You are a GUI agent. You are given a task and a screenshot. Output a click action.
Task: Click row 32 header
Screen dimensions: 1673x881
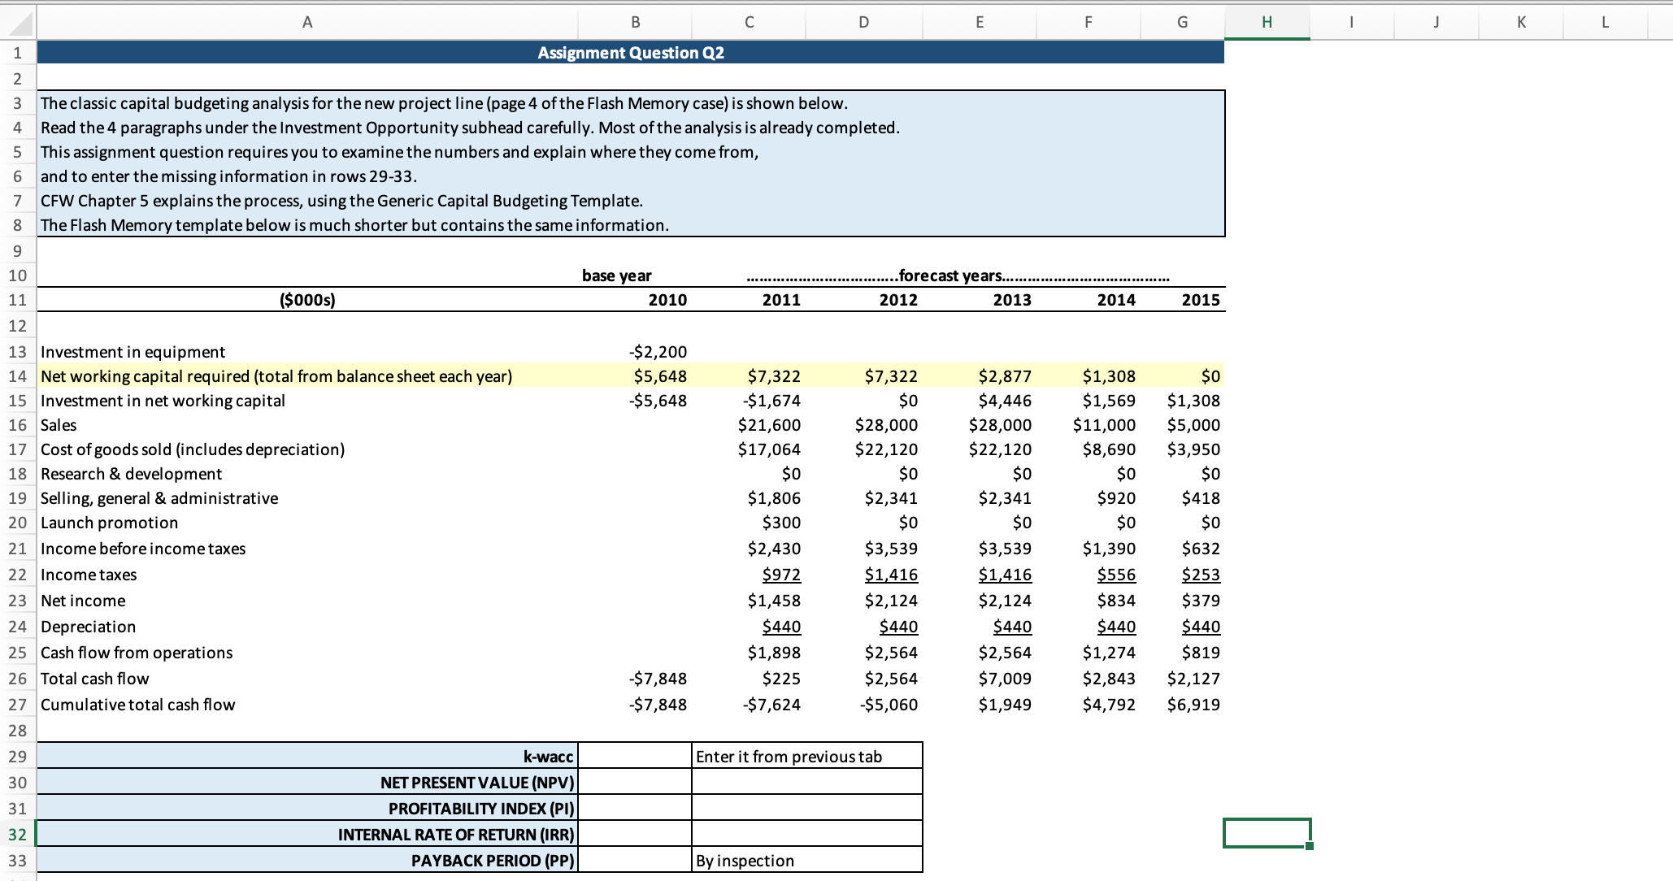click(17, 835)
